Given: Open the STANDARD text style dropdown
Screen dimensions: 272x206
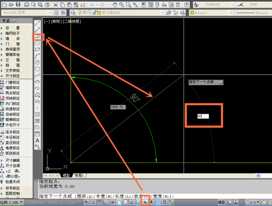Looking at the screenshot, I should (233, 5).
